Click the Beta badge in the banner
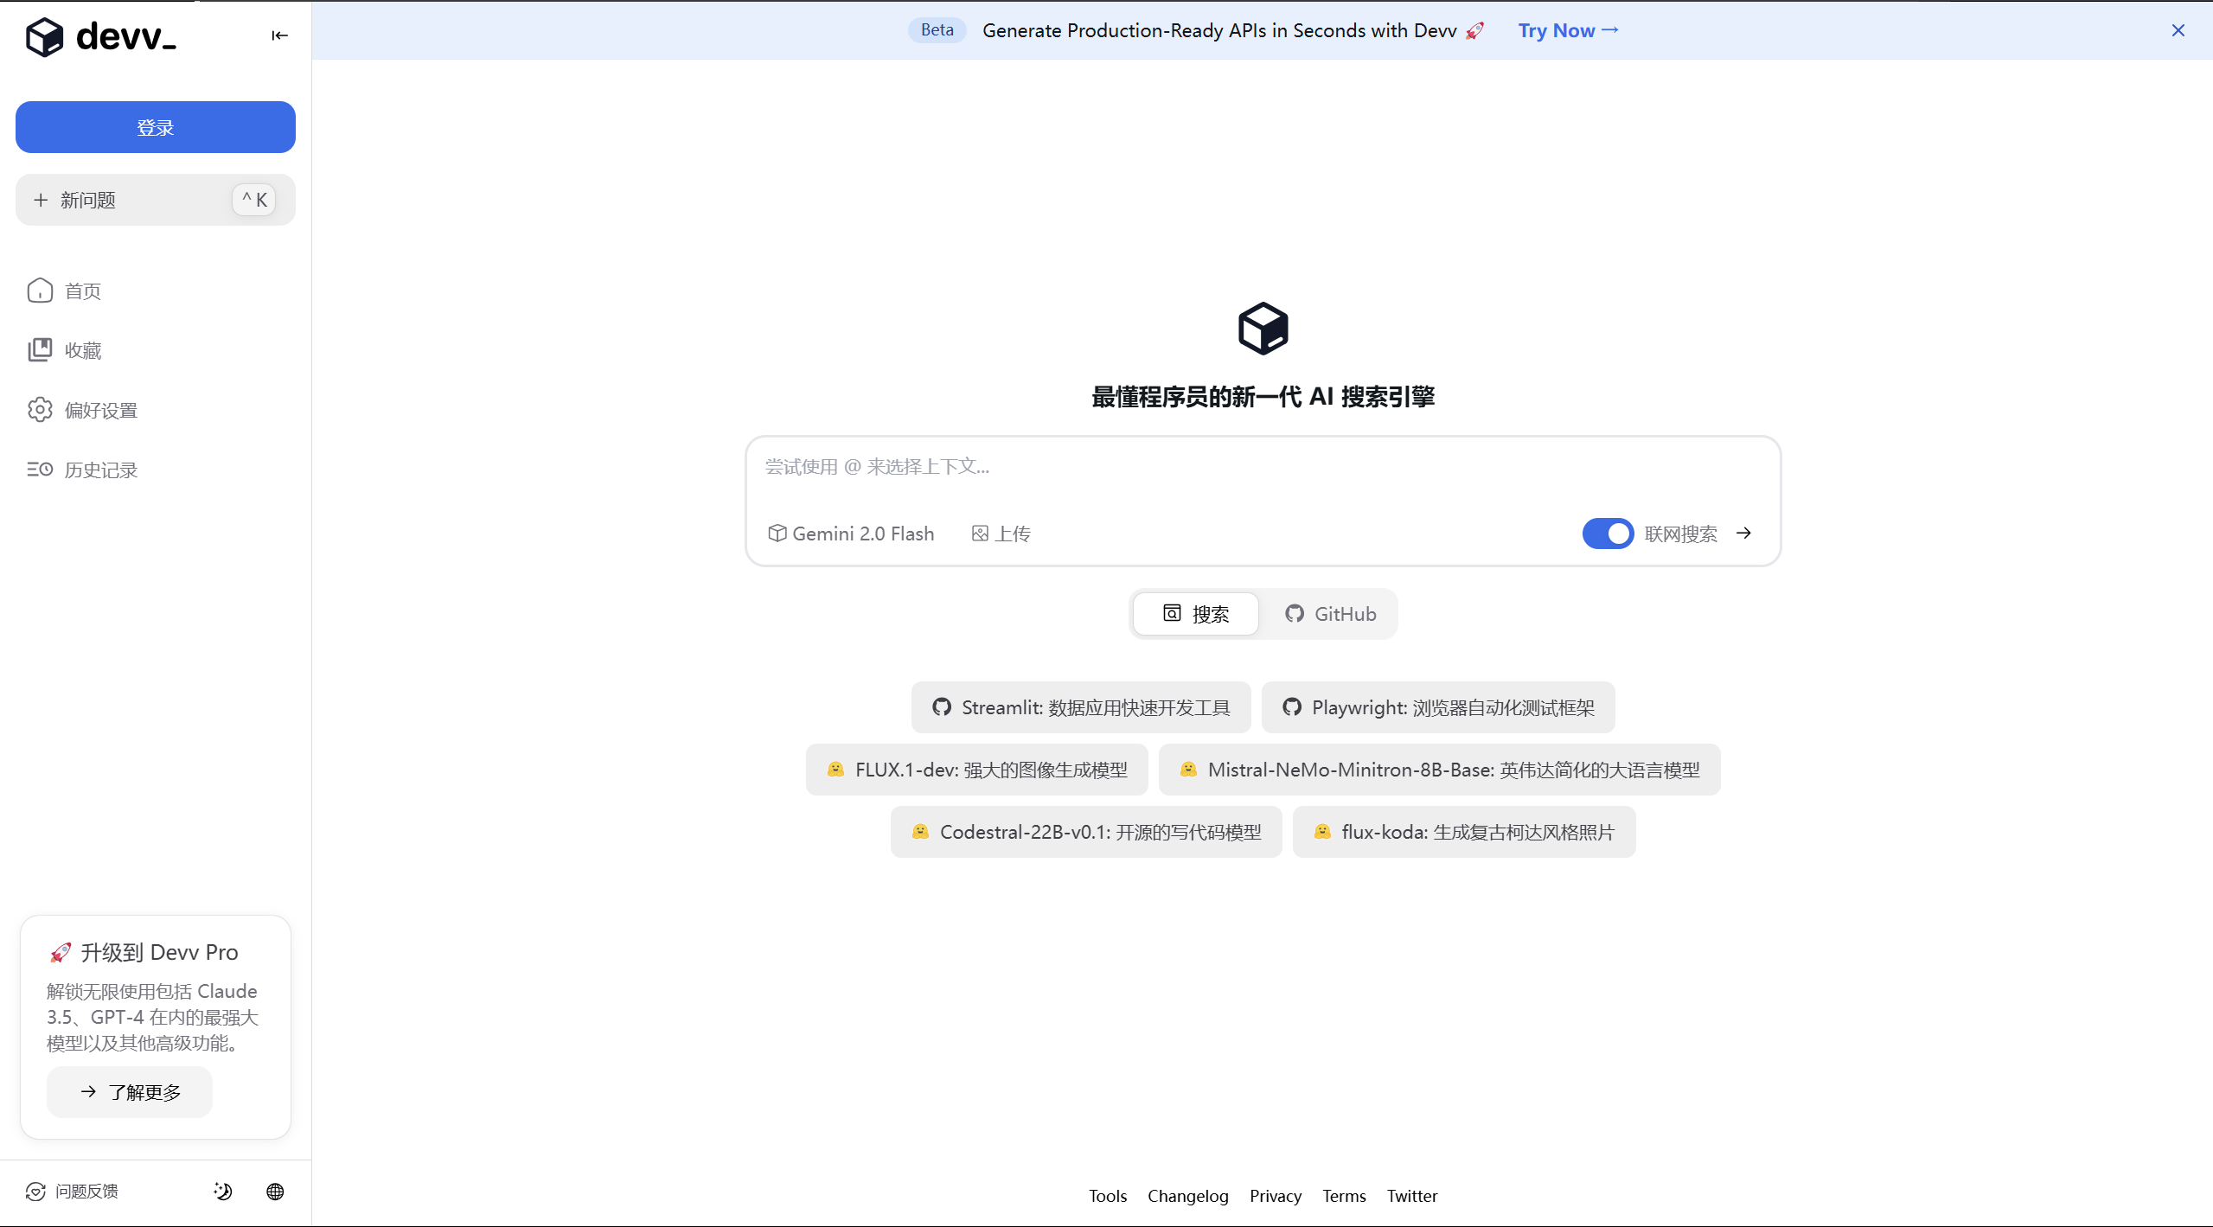Image resolution: width=2213 pixels, height=1227 pixels. tap(937, 29)
